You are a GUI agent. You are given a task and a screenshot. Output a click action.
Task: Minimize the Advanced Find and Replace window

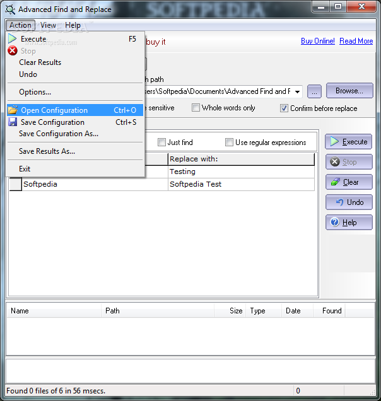click(321, 7)
